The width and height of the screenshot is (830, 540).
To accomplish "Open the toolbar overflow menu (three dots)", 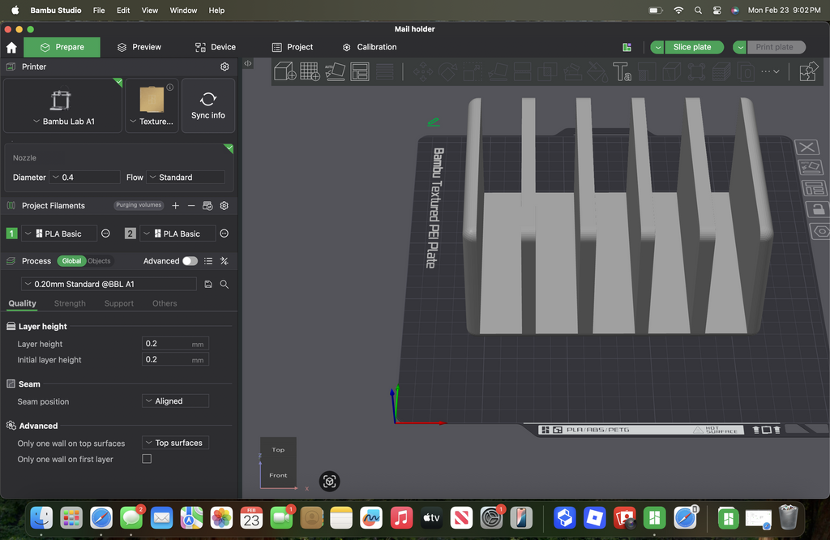I will click(770, 71).
